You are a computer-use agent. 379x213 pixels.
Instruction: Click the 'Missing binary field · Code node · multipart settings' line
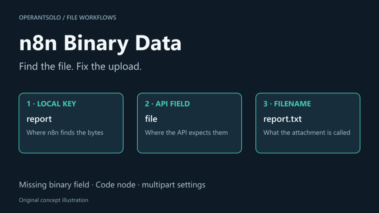[x=112, y=185]
